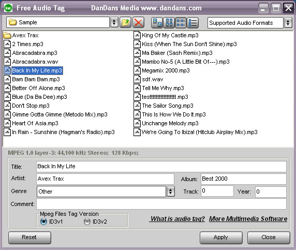Click the file icon beside Tell Me Why.mp3

[x=137, y=88]
